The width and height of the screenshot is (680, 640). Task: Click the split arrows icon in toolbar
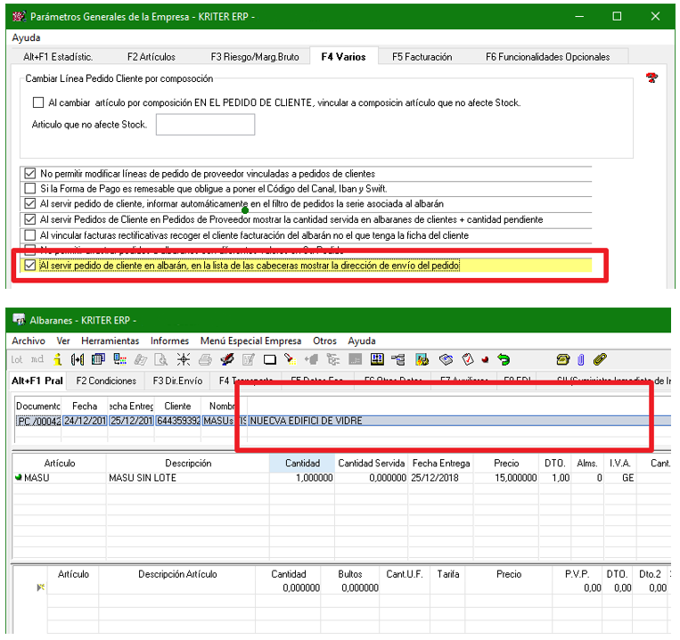[x=78, y=359]
